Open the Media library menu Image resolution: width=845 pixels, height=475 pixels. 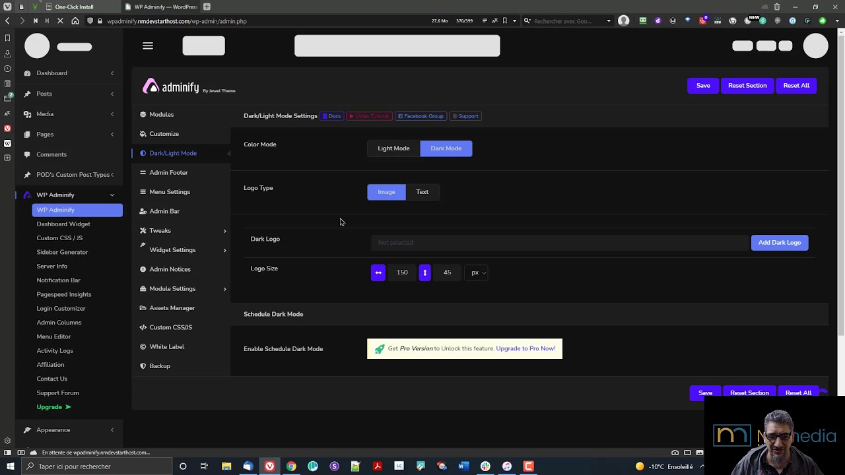pyautogui.click(x=45, y=114)
